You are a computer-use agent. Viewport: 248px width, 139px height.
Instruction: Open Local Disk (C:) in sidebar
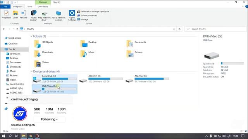(15, 84)
